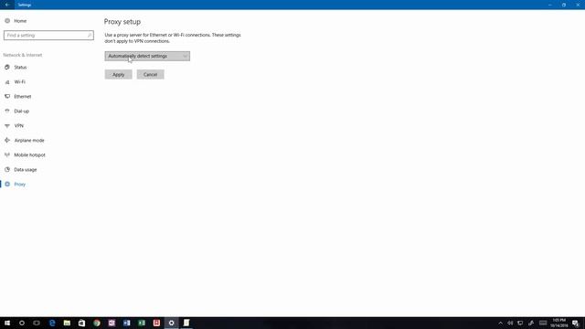585x329 pixels.
Task: Open the Action Center notifications icon
Action: click(x=575, y=323)
